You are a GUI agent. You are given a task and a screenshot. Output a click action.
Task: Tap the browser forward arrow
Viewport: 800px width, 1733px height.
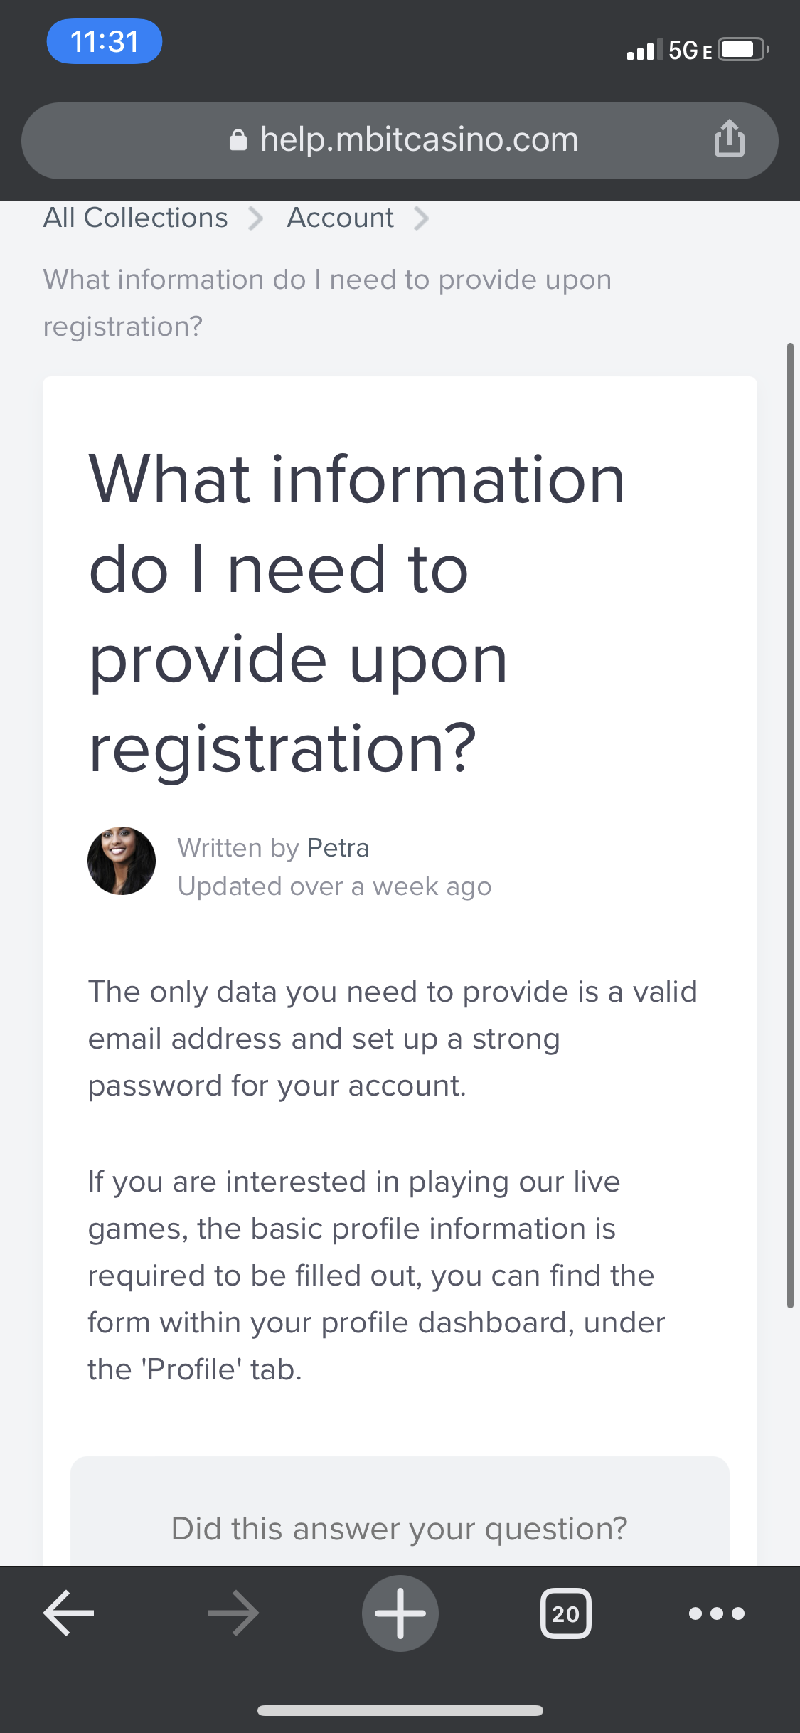click(234, 1613)
